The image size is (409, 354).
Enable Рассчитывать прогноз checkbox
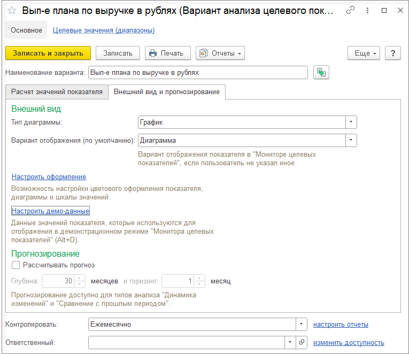coord(16,265)
